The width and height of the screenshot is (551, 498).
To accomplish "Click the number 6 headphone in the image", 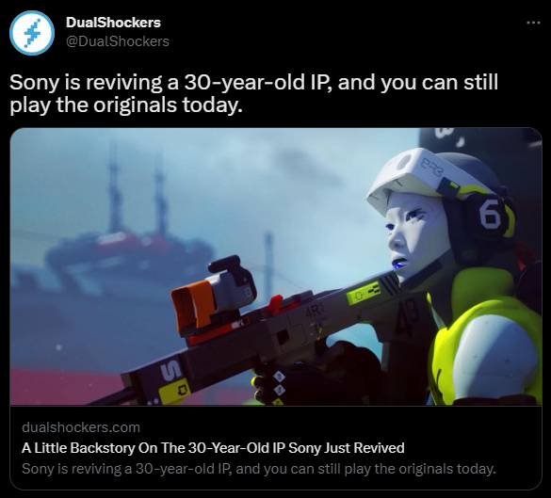I will click(492, 215).
